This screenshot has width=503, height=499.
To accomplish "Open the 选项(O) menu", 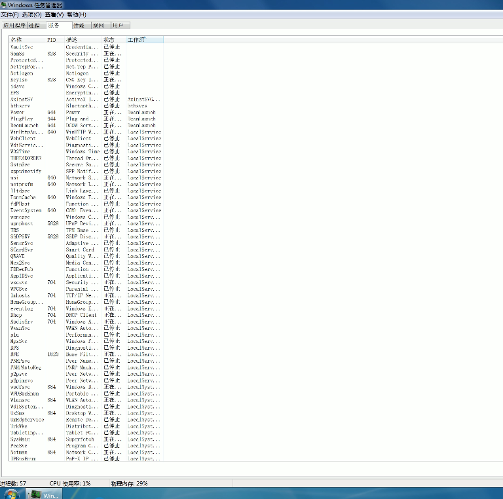I will pyautogui.click(x=31, y=15).
